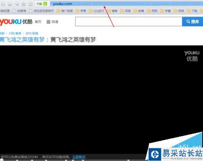Open the 邮箱 bookmark folder

coord(139,11)
